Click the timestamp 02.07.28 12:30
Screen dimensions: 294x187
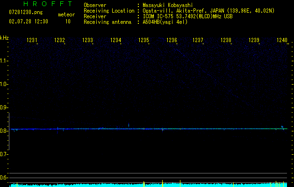coord(29,22)
